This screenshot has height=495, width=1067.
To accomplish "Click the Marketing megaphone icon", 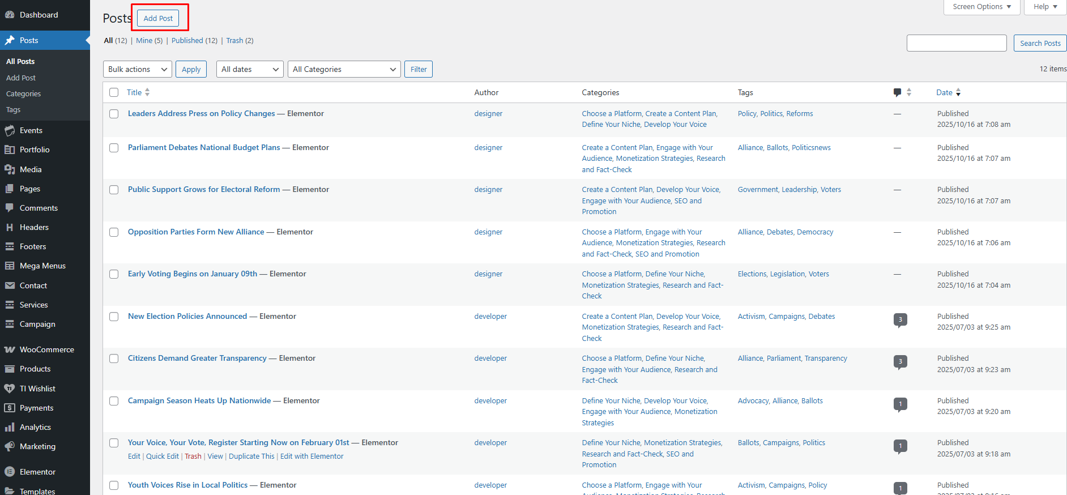I will click(10, 446).
